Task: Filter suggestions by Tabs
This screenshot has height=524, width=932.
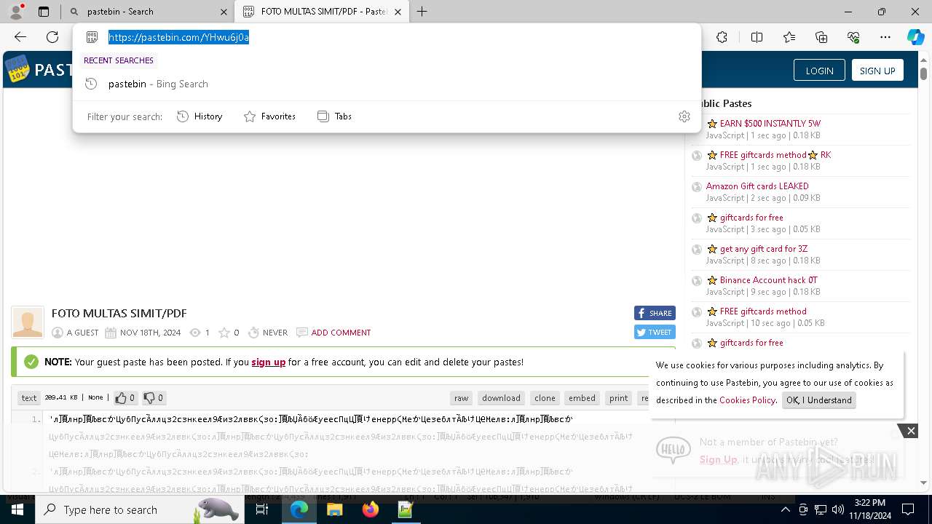Action: (x=334, y=116)
